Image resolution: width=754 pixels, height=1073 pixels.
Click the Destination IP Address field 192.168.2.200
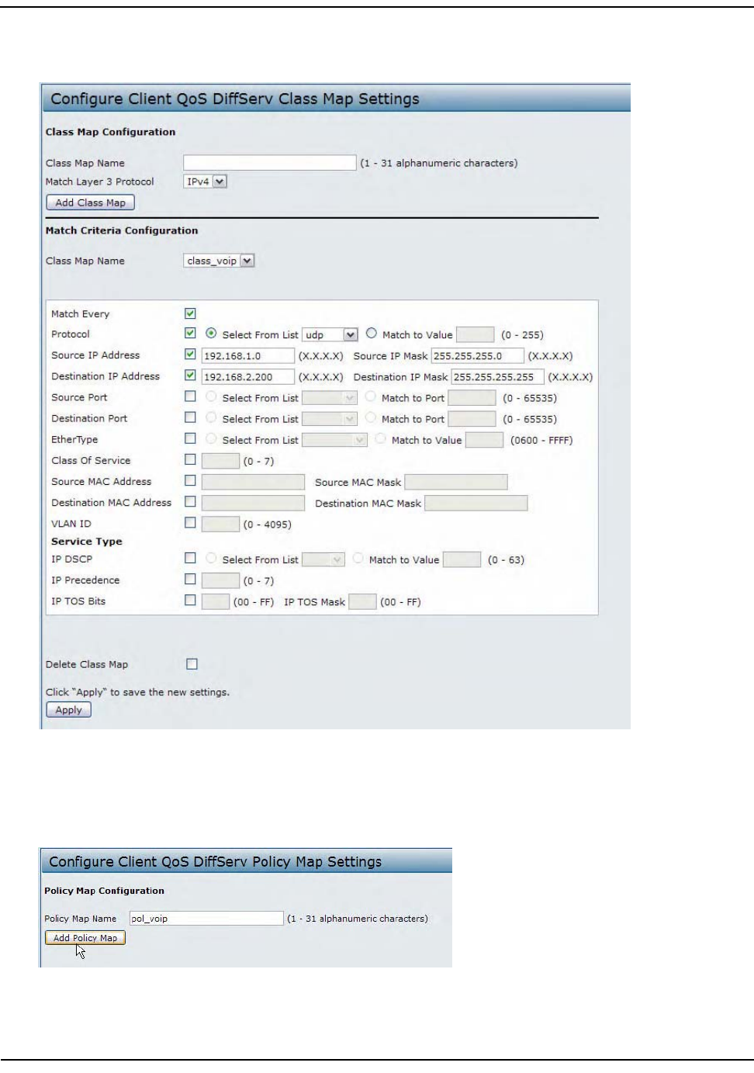[x=248, y=376]
